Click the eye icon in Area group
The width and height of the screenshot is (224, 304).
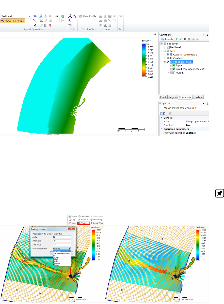(101, 25)
